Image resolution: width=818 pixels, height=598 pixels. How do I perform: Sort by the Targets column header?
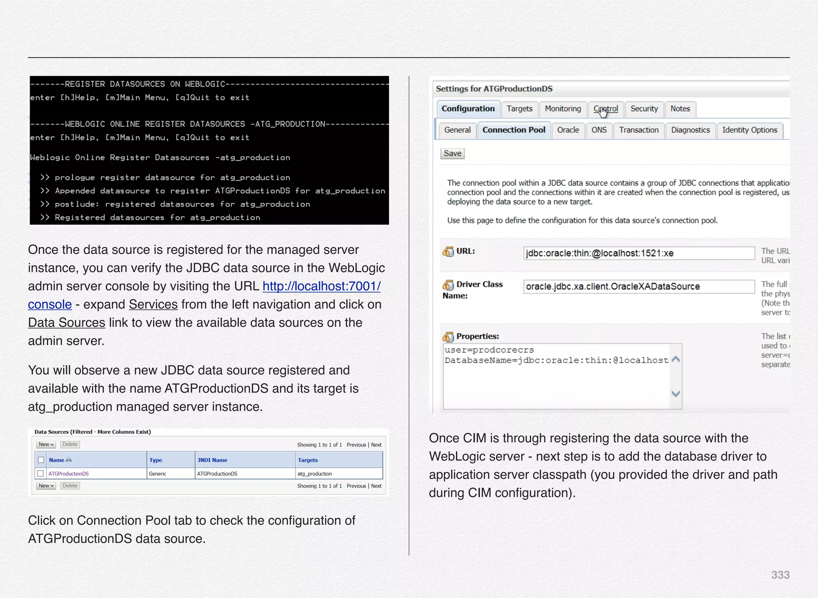click(x=308, y=460)
